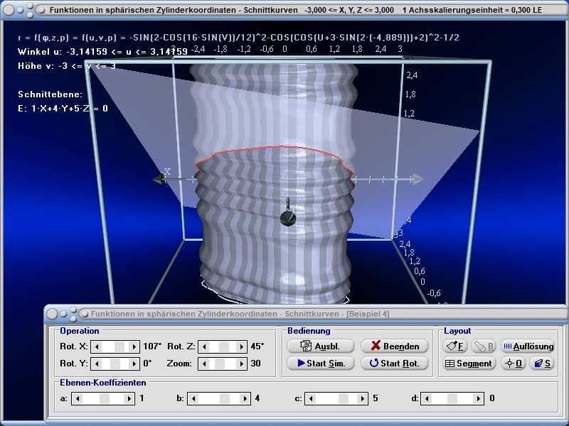Increase Rot. Y with right arrow
569x426 pixels.
pos(134,364)
